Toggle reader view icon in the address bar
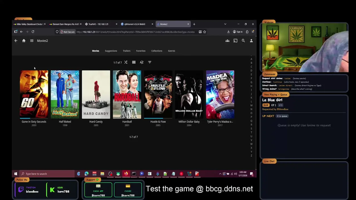356x200 pixels. click(x=200, y=32)
